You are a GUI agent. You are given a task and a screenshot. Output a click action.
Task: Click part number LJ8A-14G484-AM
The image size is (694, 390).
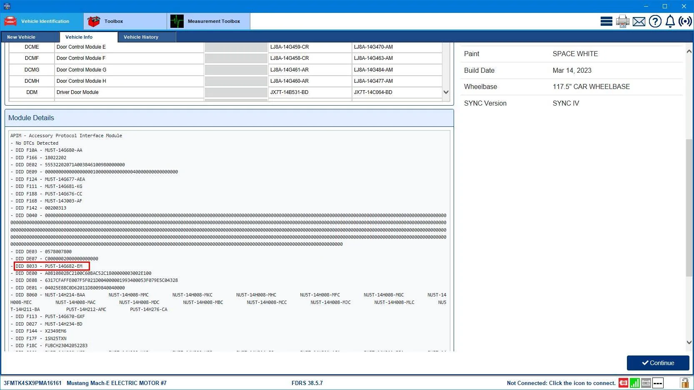[x=373, y=70]
